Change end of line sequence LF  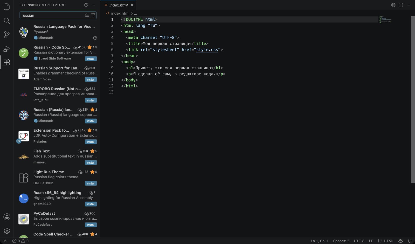click(x=371, y=241)
